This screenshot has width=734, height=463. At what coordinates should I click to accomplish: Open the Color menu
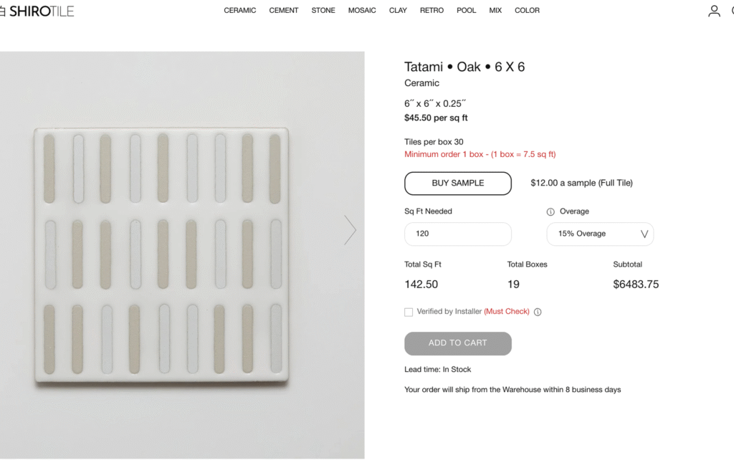click(x=527, y=11)
